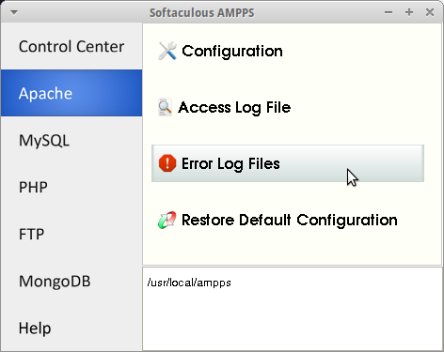Screen dimensions: 444x352
Task: Click the Restore Default Configuration label
Action: 290,220
